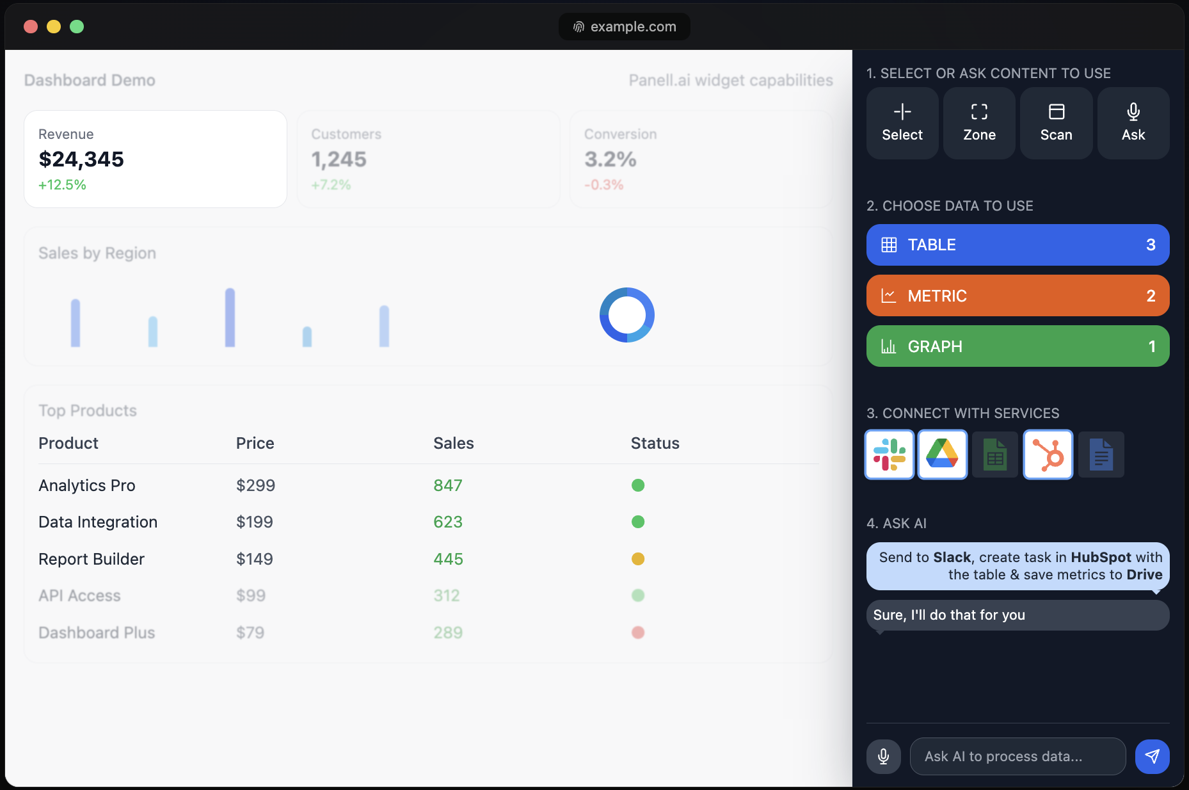Choose the Zone capture tool
The height and width of the screenshot is (790, 1189).
(978, 123)
